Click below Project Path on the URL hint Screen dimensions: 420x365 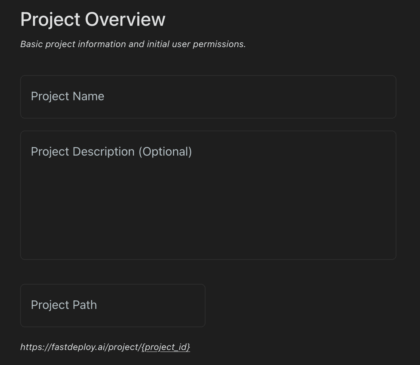pyautogui.click(x=106, y=347)
